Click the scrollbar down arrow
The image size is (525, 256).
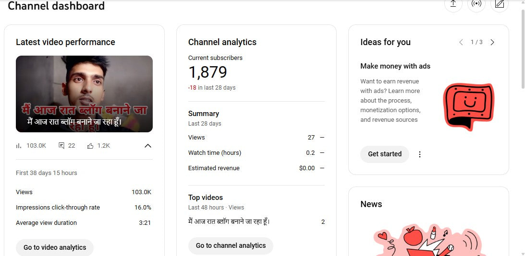(522, 253)
